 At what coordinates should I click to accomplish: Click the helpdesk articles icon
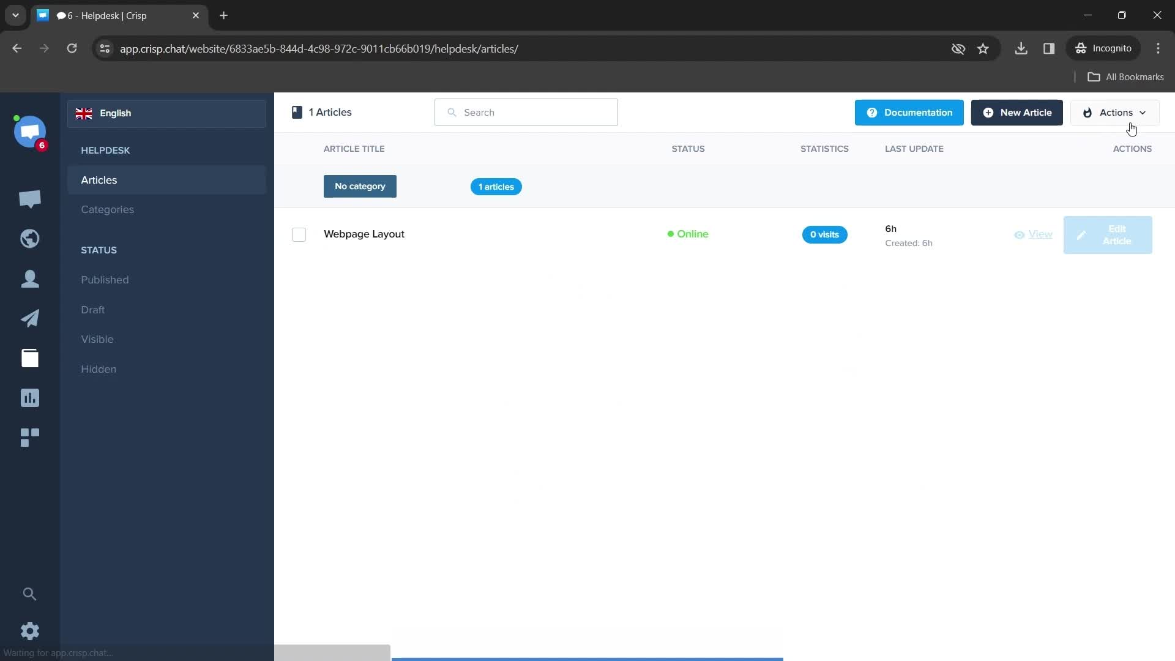pyautogui.click(x=30, y=357)
